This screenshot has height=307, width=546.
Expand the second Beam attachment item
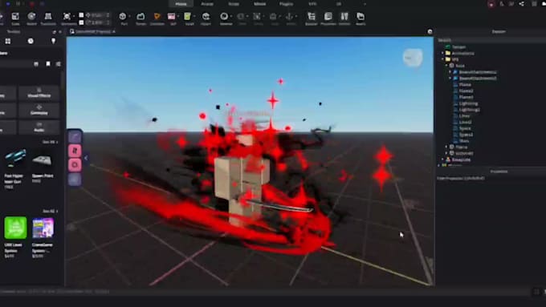coord(450,79)
